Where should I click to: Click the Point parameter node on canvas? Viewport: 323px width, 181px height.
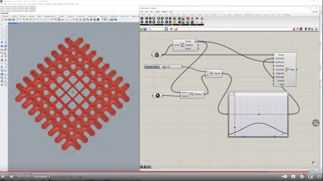[158, 96]
